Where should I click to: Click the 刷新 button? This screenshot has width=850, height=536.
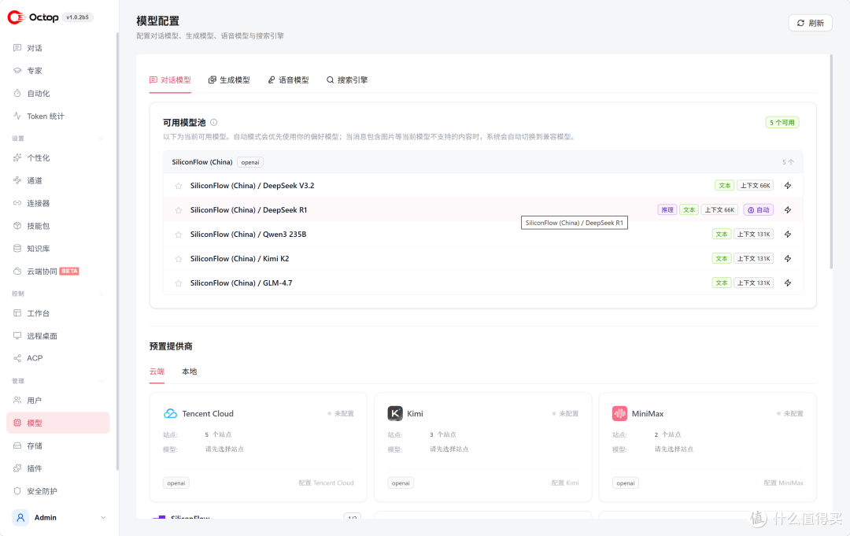(810, 23)
